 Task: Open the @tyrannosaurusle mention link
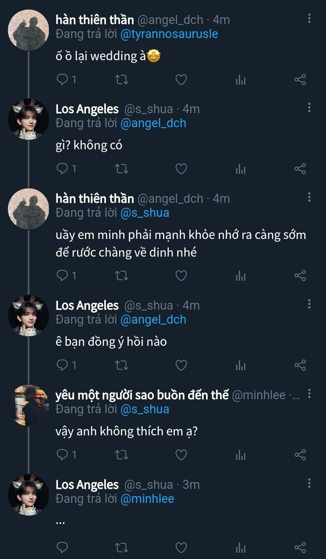[169, 34]
